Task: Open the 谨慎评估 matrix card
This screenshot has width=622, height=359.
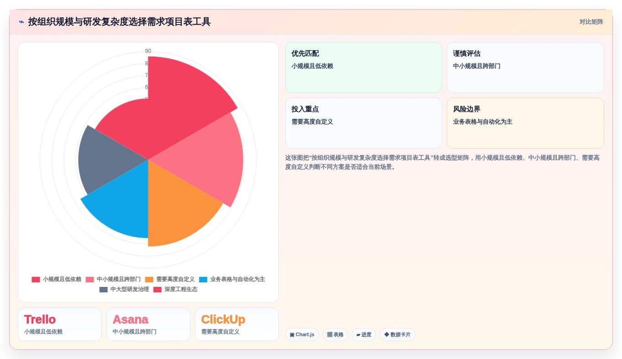Action: point(525,68)
